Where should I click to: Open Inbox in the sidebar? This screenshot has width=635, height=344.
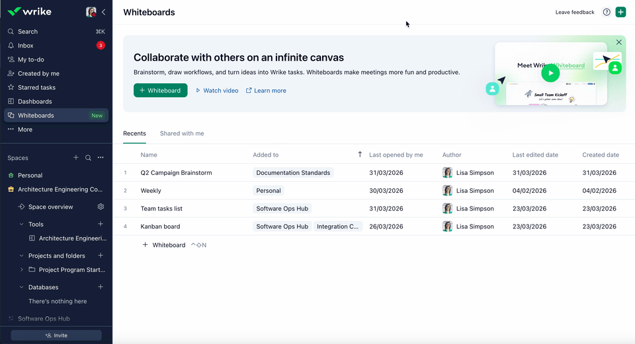tap(26, 46)
